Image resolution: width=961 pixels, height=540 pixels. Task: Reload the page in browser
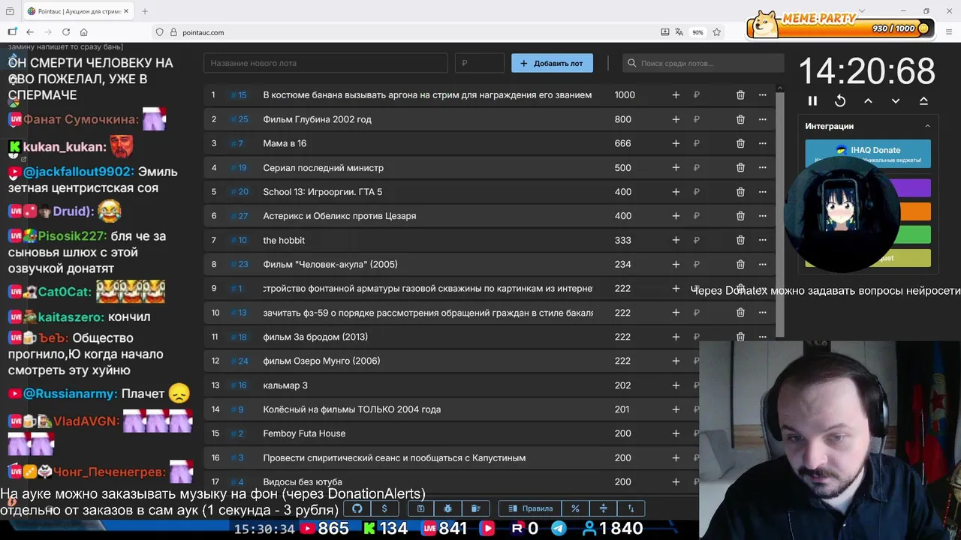66,32
